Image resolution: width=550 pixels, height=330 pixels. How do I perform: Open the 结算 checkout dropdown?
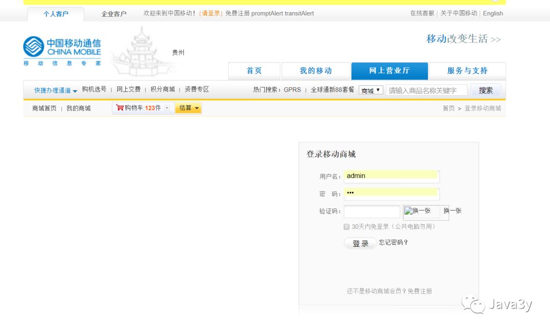click(x=188, y=108)
